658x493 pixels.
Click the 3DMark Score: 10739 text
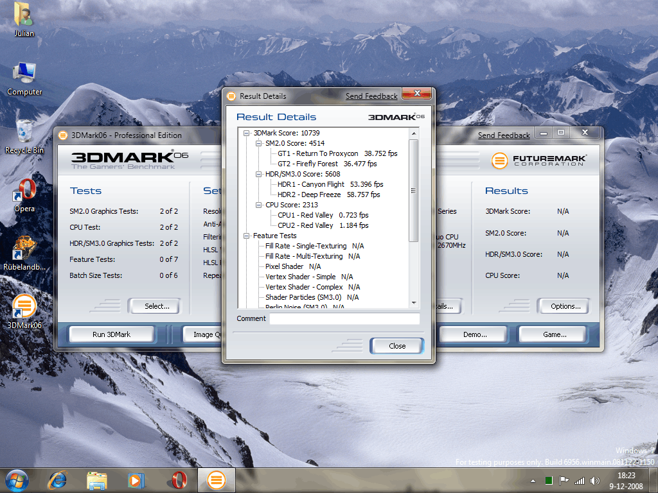click(287, 133)
